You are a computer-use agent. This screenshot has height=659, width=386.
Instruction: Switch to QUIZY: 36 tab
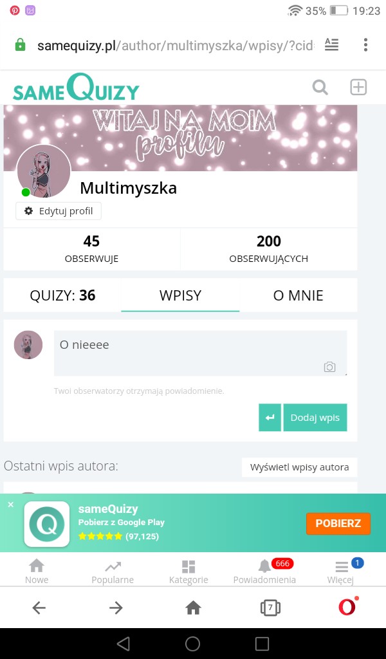coord(62,295)
